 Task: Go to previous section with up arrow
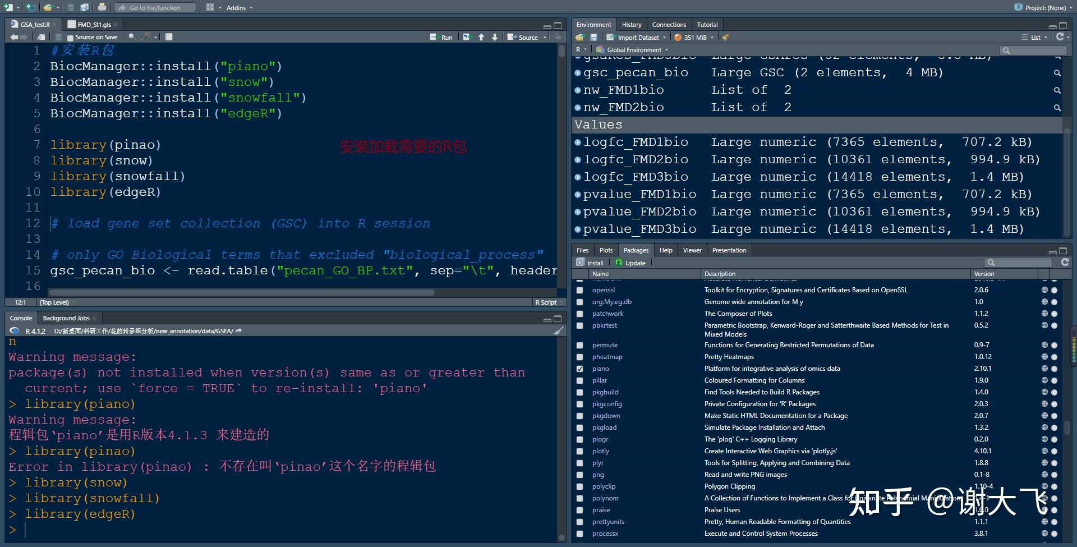coord(481,37)
